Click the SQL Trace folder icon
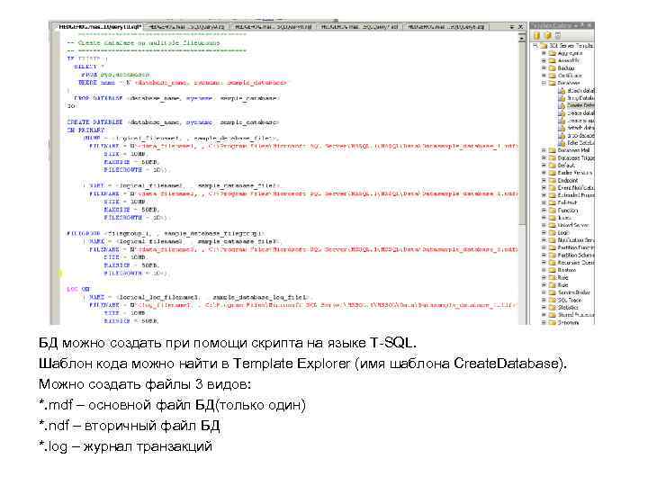 [552, 300]
